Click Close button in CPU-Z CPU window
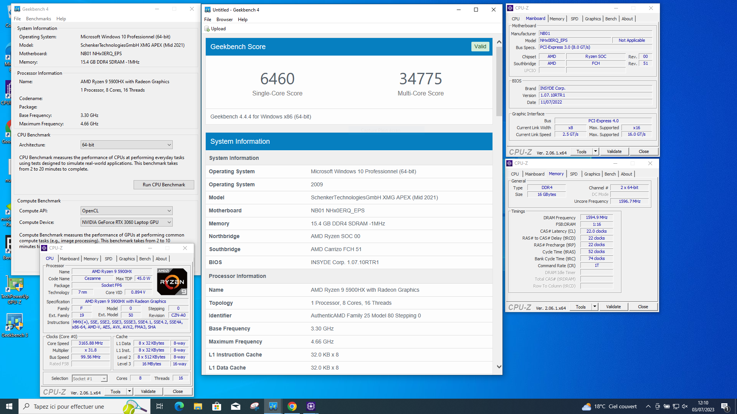Image resolution: width=737 pixels, height=414 pixels. pyautogui.click(x=178, y=391)
